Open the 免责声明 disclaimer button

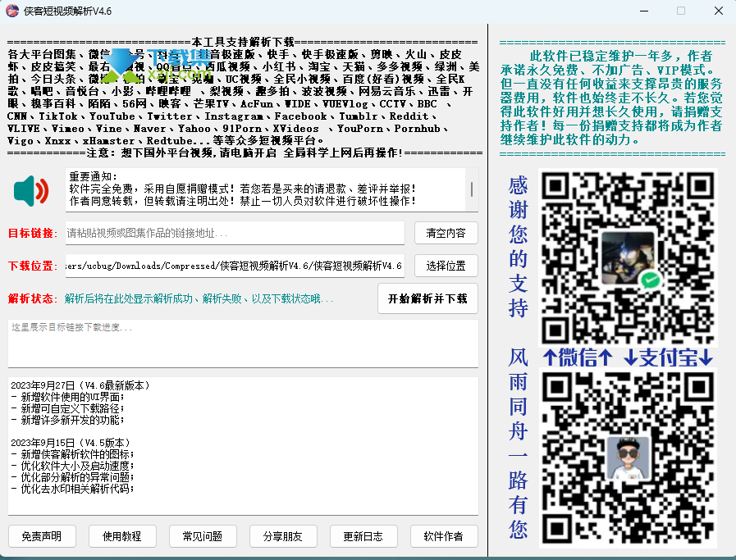[42, 536]
